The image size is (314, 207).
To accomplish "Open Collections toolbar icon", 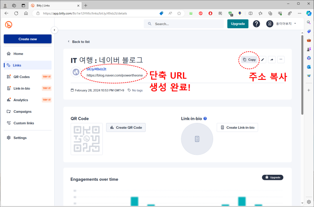I will (270, 13).
